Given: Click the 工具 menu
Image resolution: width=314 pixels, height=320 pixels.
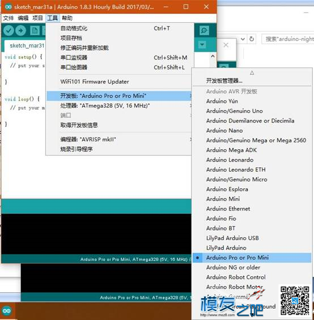Looking at the screenshot, I should (x=52, y=18).
